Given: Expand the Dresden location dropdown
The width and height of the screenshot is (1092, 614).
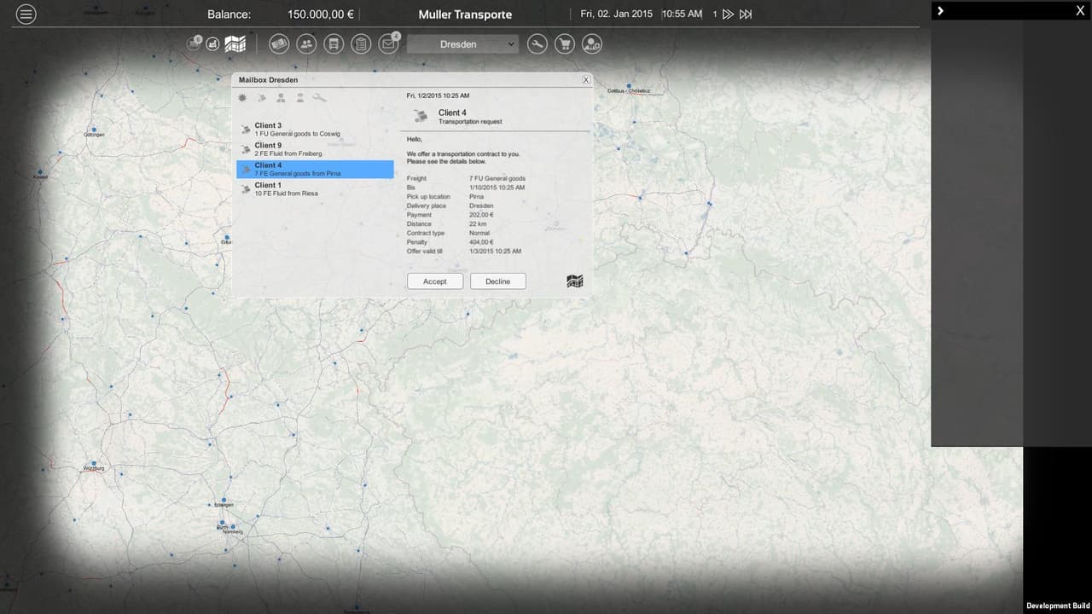Looking at the screenshot, I should pos(462,43).
